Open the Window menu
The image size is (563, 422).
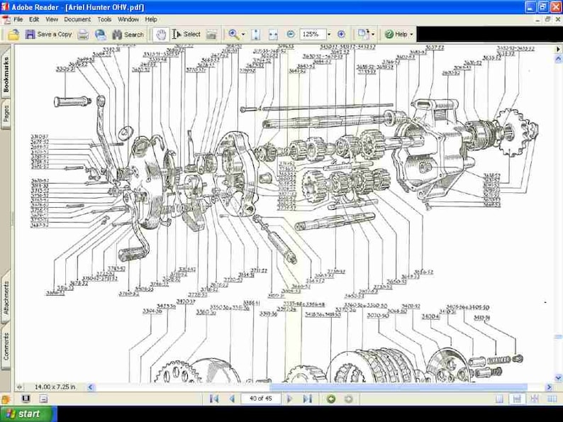(128, 19)
